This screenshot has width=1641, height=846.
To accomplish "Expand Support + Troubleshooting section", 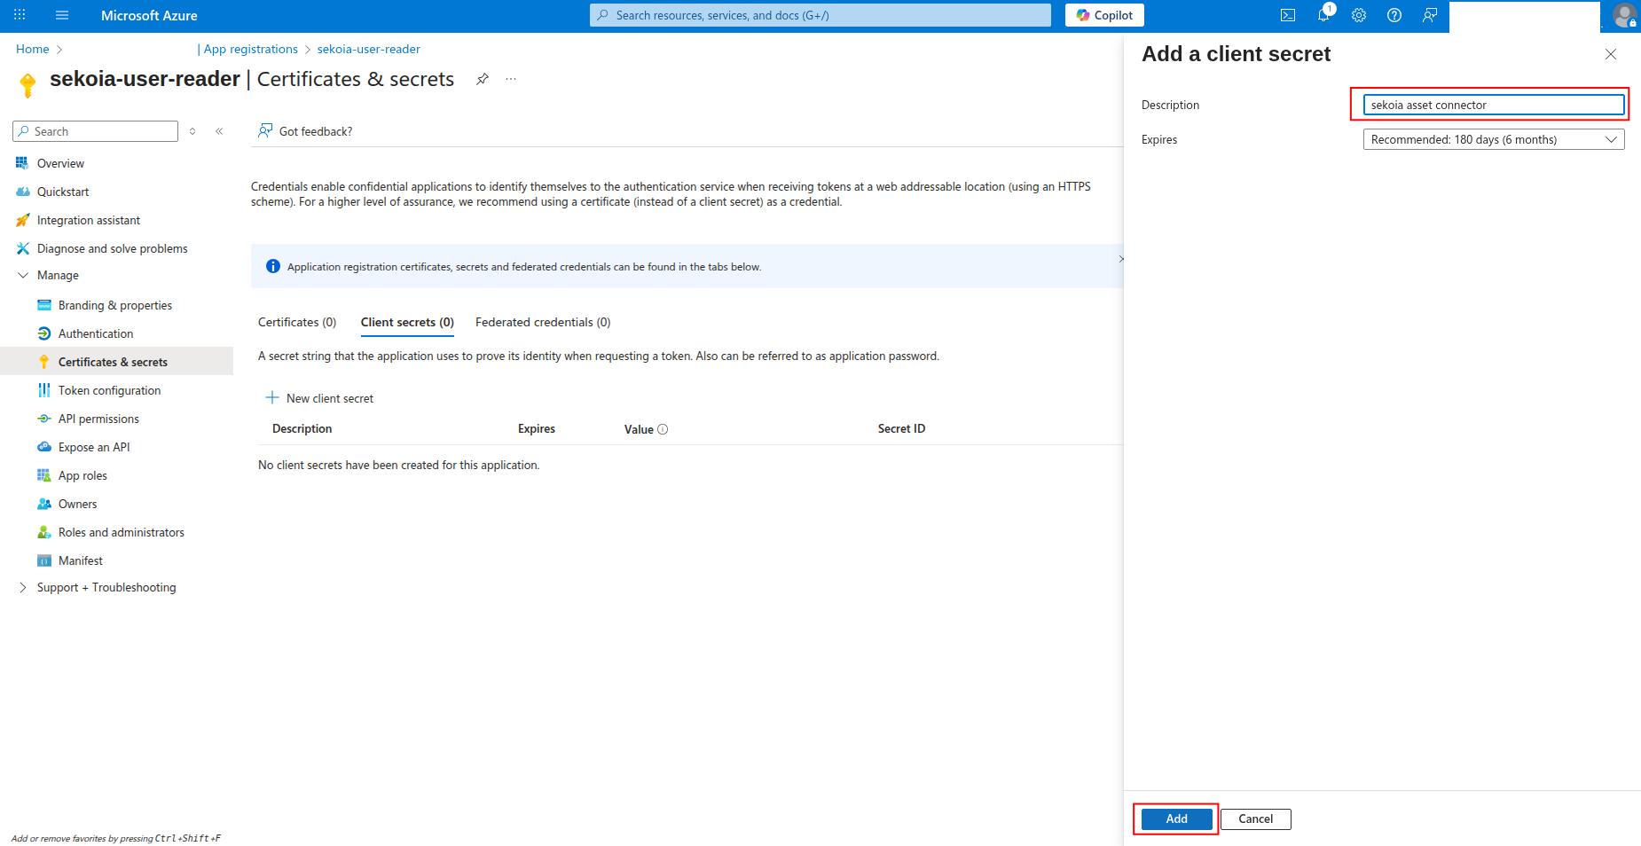I will (x=23, y=588).
